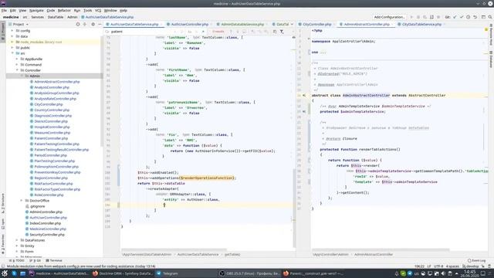Toggle Words option in find bar
This screenshot has height=278, width=494.
[196, 32]
